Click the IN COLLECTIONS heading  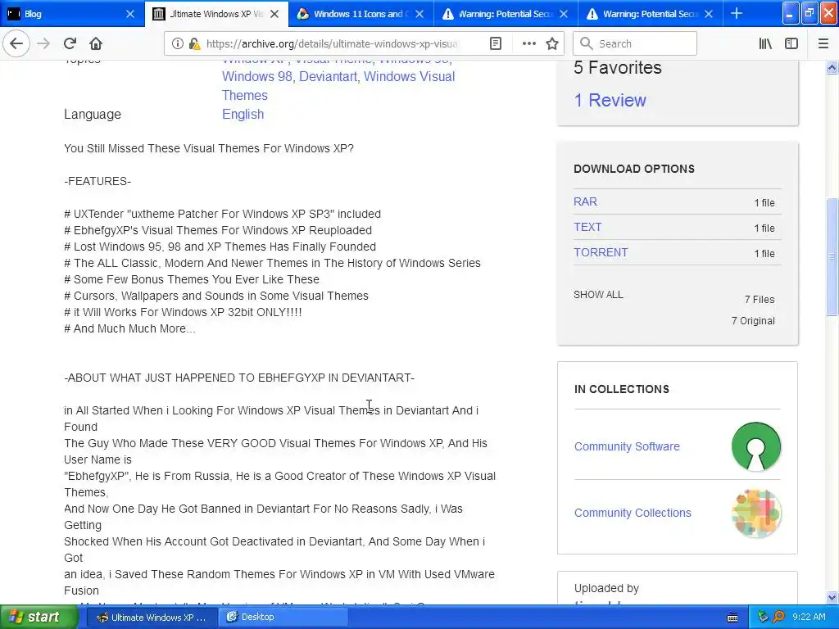(622, 389)
